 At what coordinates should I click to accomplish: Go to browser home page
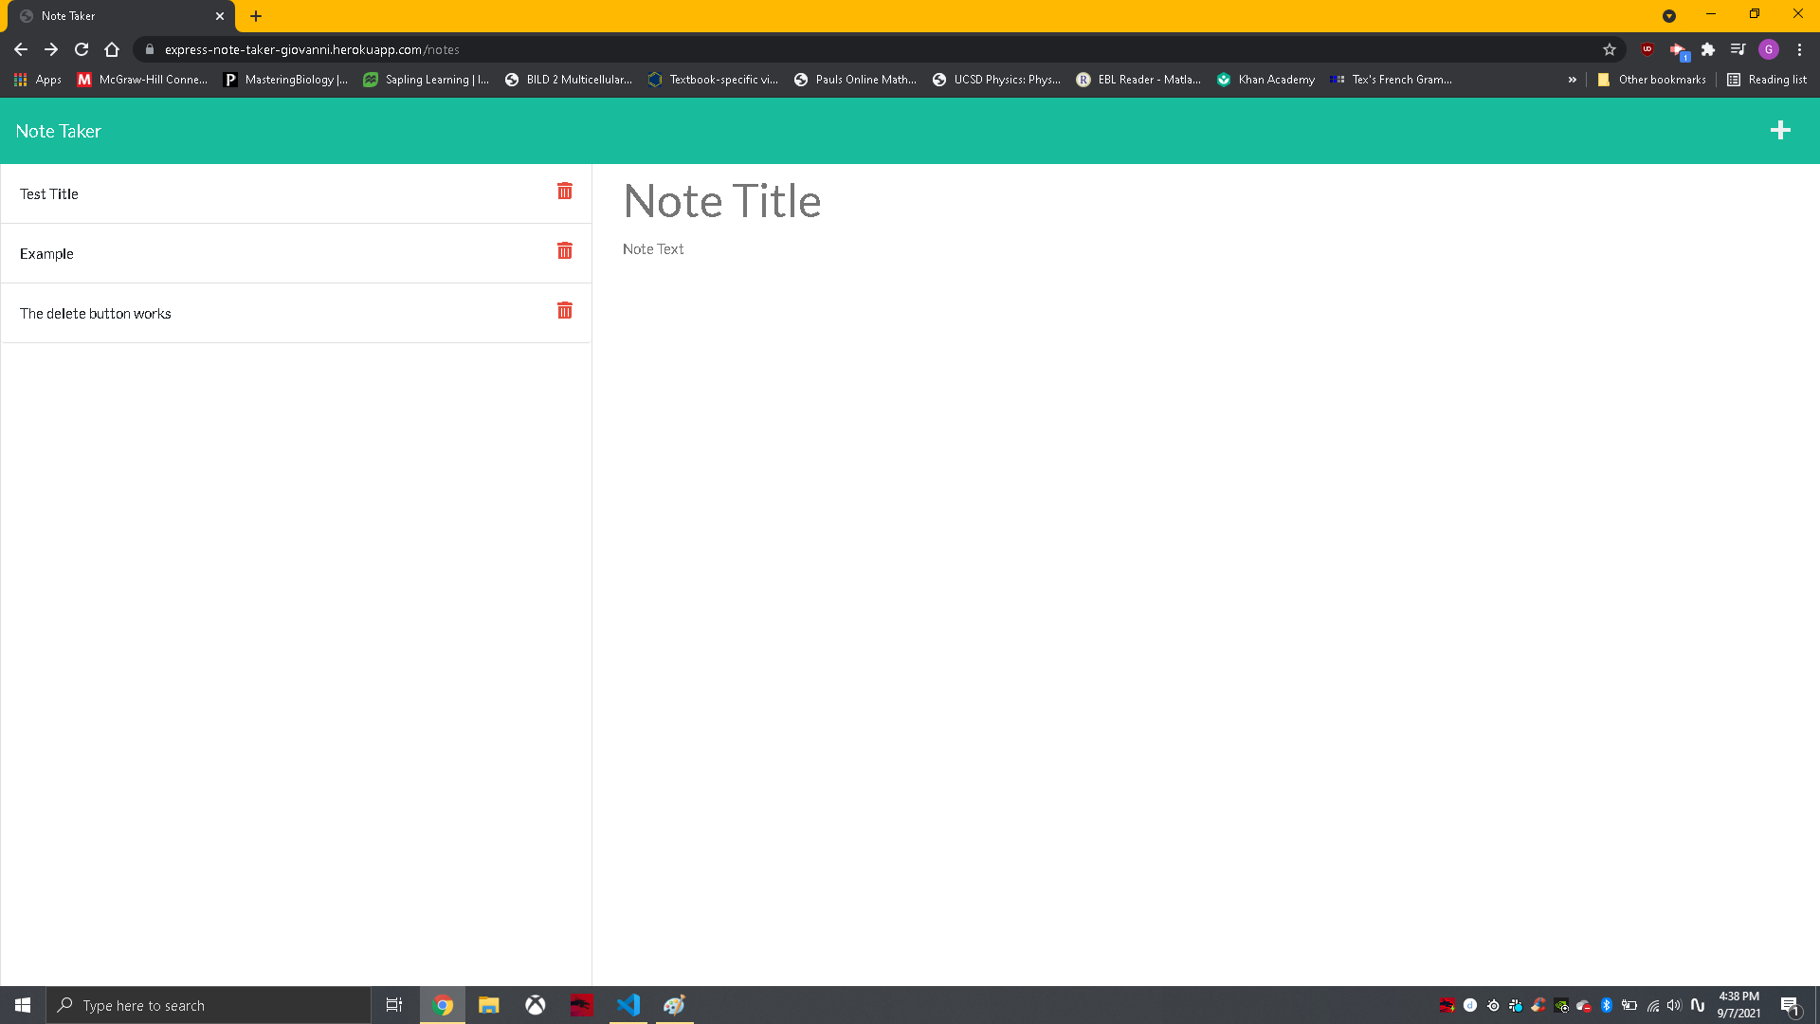pos(112,49)
